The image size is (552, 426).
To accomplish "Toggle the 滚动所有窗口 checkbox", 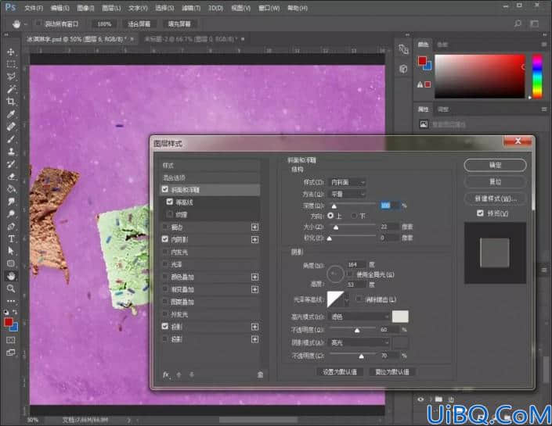I will click(39, 23).
